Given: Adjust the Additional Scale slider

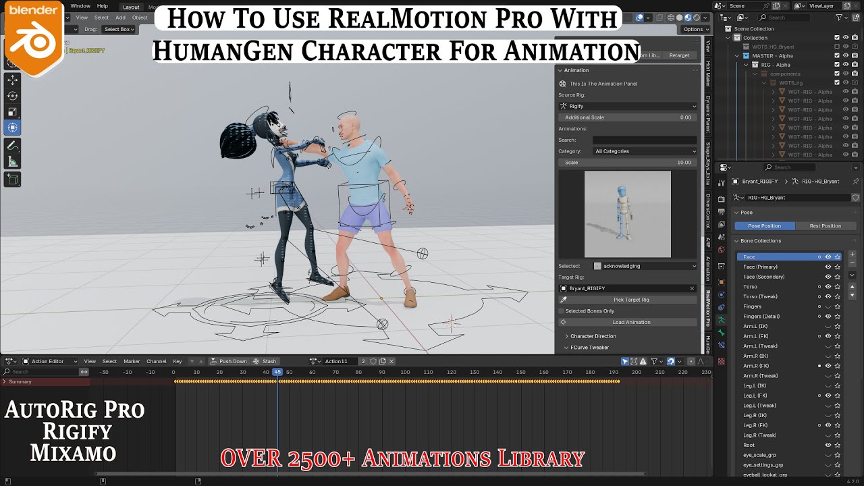Looking at the screenshot, I should pyautogui.click(x=628, y=117).
